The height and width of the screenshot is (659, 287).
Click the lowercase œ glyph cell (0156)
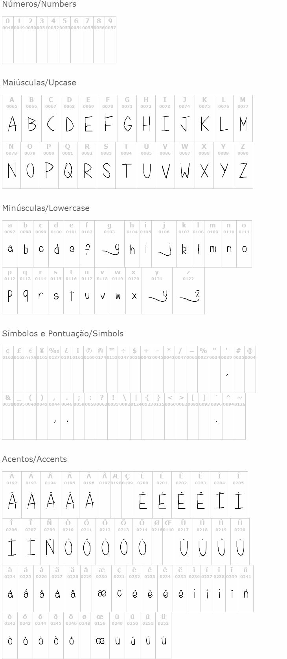click(x=100, y=635)
